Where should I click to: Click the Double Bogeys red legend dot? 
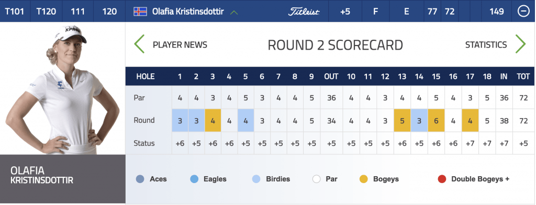coord(442,179)
